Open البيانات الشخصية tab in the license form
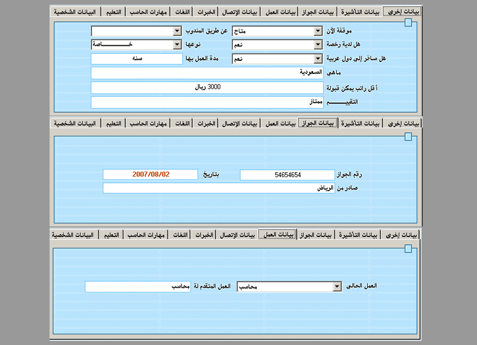 coord(75,12)
